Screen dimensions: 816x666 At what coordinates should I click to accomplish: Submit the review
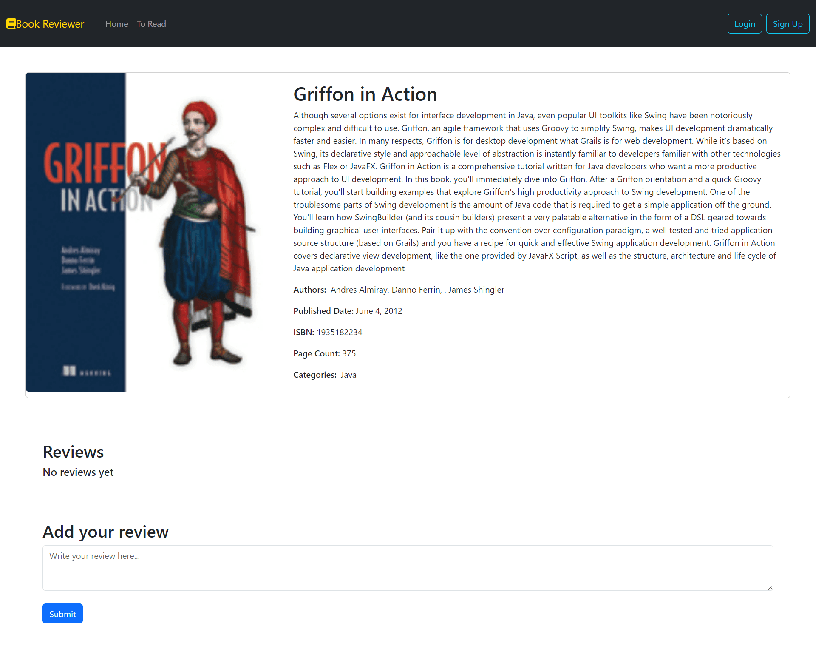pos(62,614)
